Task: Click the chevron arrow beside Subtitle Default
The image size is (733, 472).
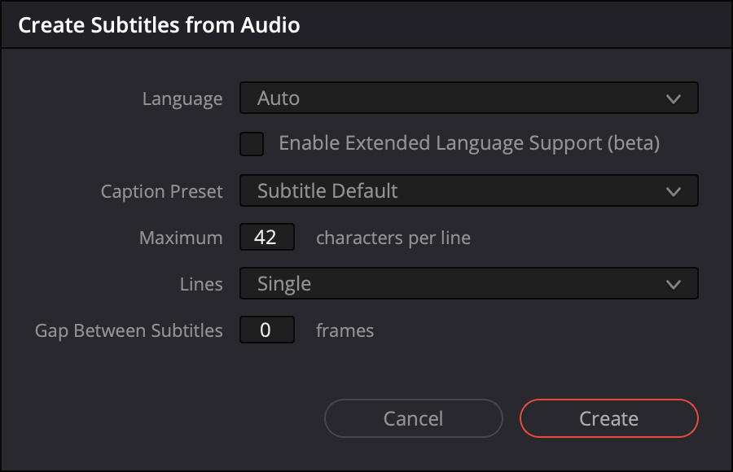Action: (x=673, y=192)
